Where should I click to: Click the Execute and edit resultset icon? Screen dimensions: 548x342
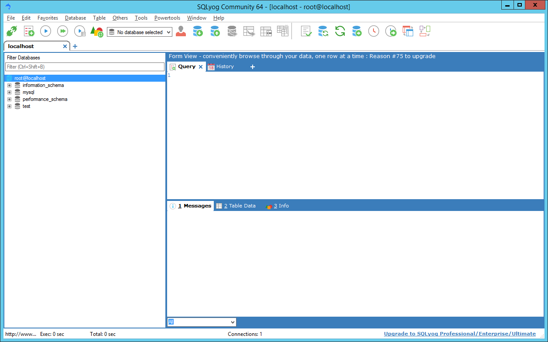point(80,31)
